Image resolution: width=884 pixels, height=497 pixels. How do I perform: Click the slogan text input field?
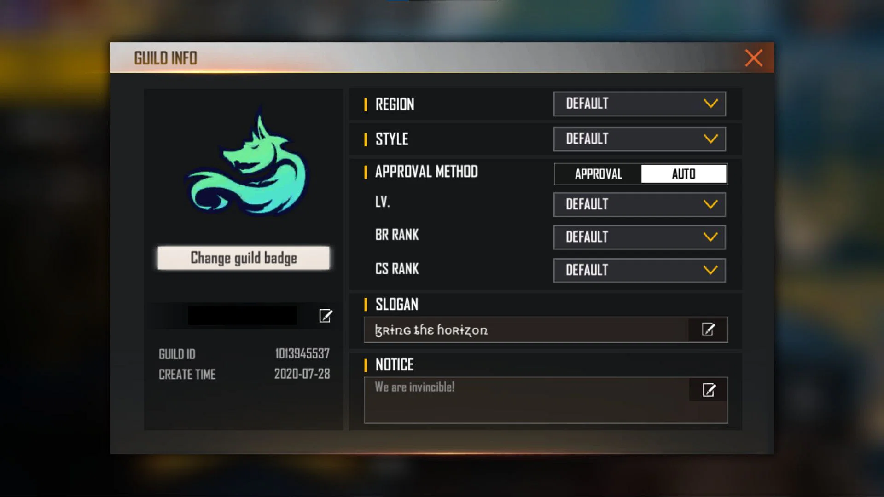[x=545, y=329]
